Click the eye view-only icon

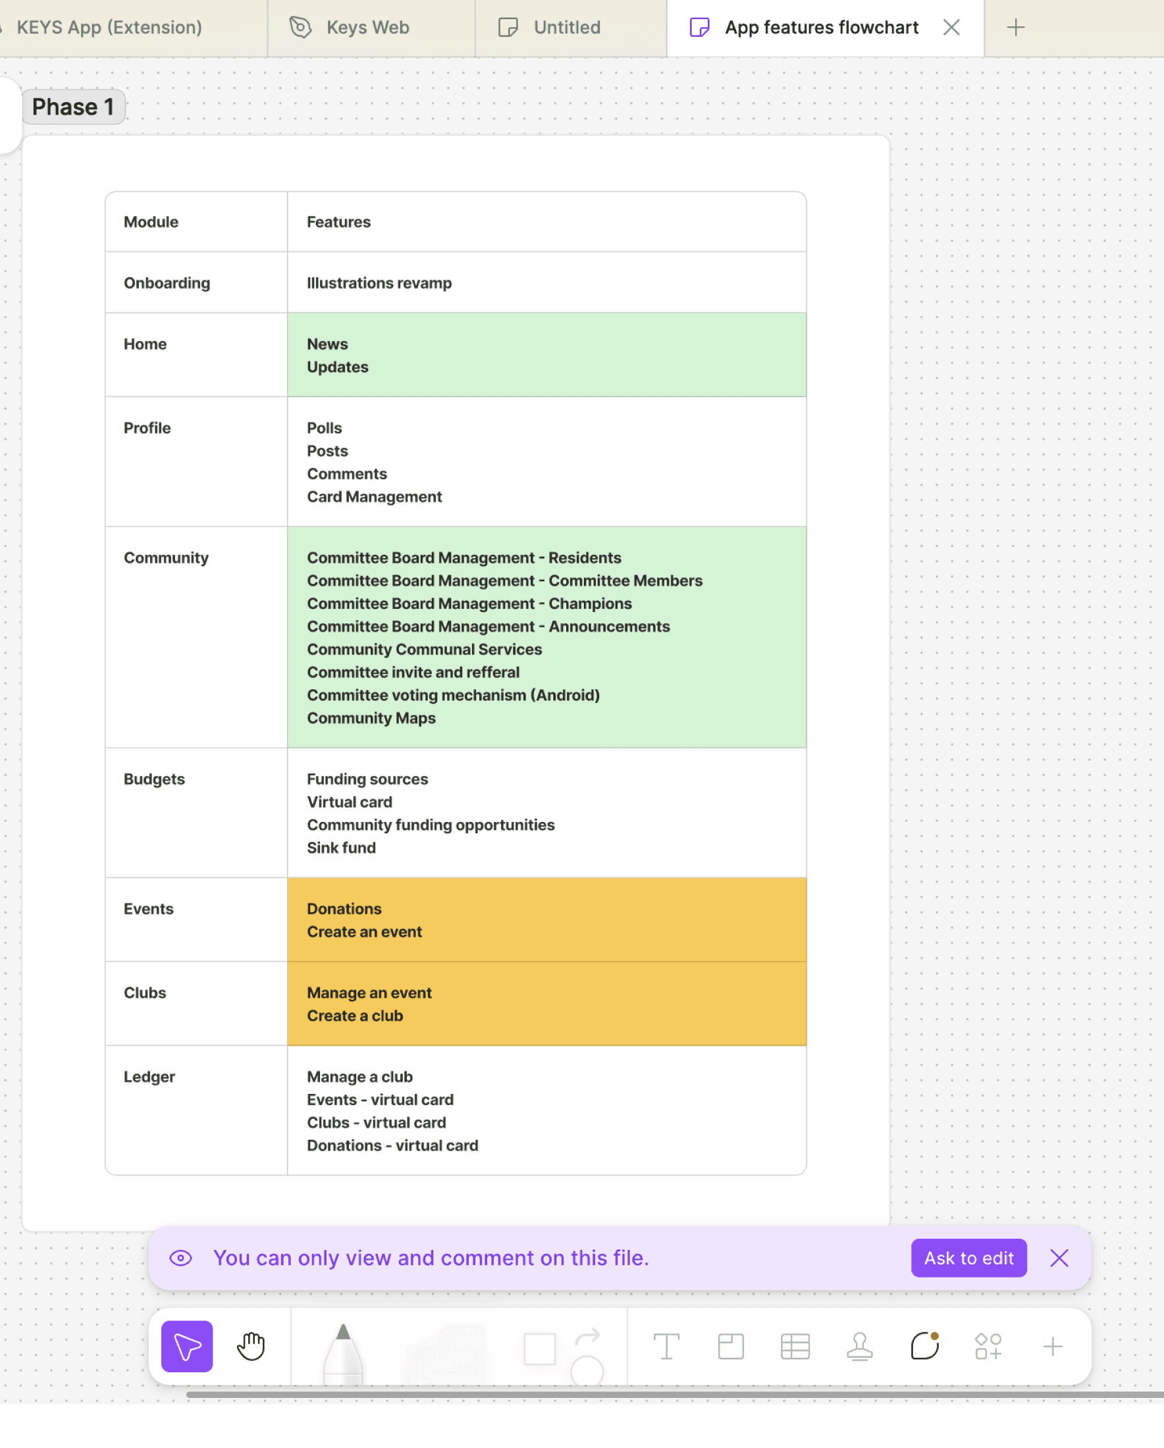180,1258
